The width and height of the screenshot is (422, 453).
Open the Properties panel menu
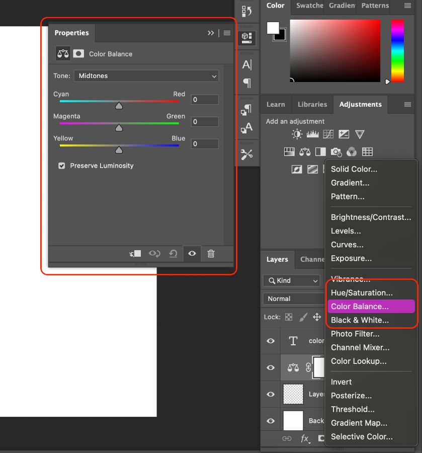[227, 33]
